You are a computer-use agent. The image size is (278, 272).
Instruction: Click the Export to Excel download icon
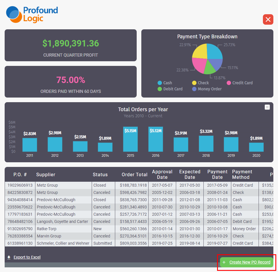click(x=9, y=257)
